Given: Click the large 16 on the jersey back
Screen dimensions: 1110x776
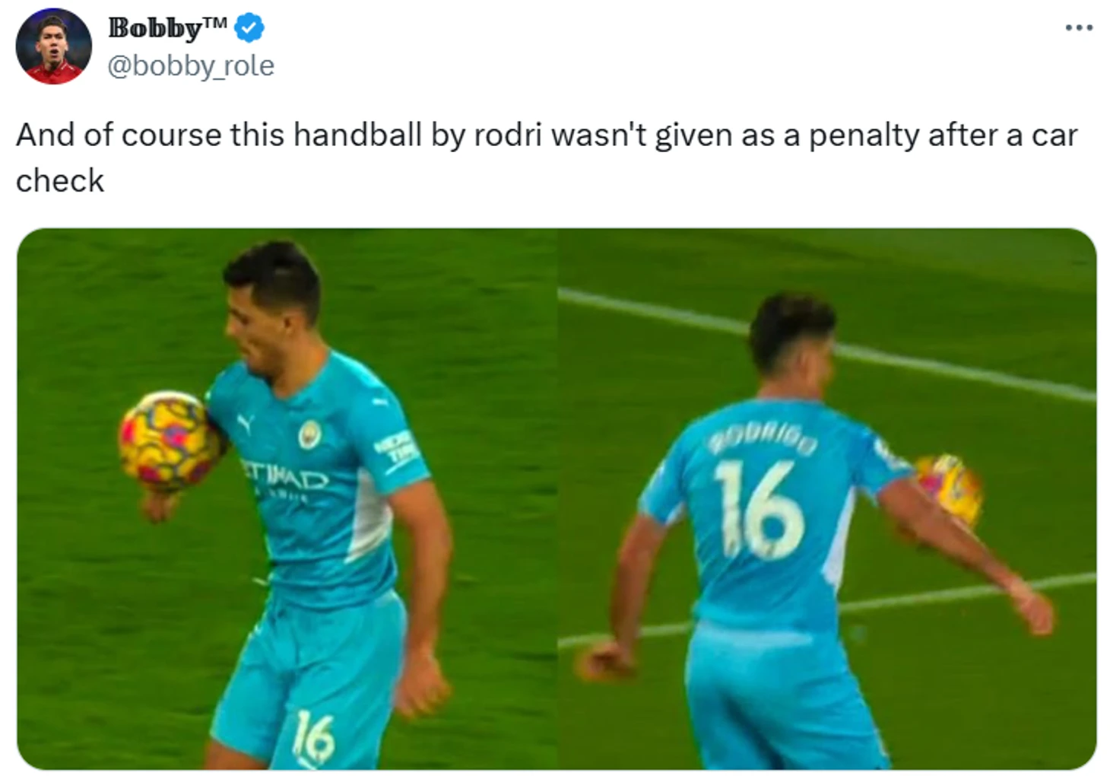Looking at the screenshot, I should tap(760, 510).
